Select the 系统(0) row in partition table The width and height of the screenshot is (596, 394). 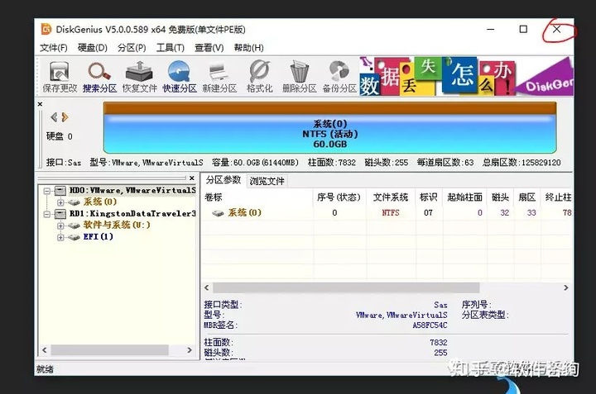point(387,213)
